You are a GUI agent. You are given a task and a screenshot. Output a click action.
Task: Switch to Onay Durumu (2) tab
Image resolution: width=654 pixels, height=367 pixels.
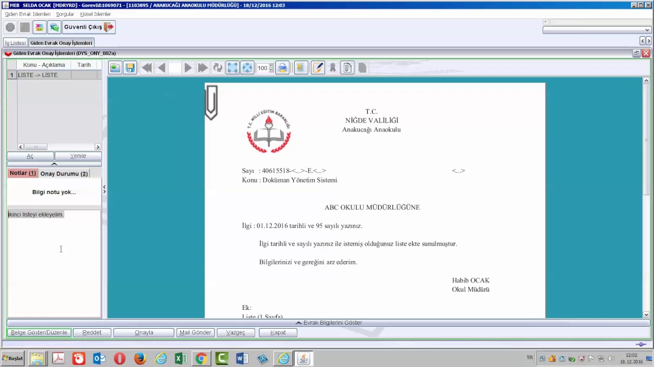pos(64,173)
